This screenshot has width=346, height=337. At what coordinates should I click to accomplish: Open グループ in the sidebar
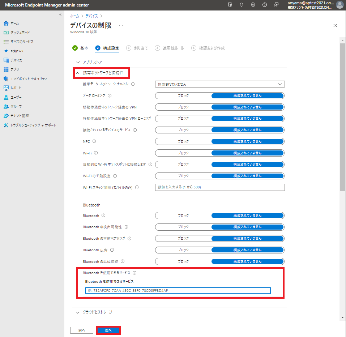click(13, 107)
